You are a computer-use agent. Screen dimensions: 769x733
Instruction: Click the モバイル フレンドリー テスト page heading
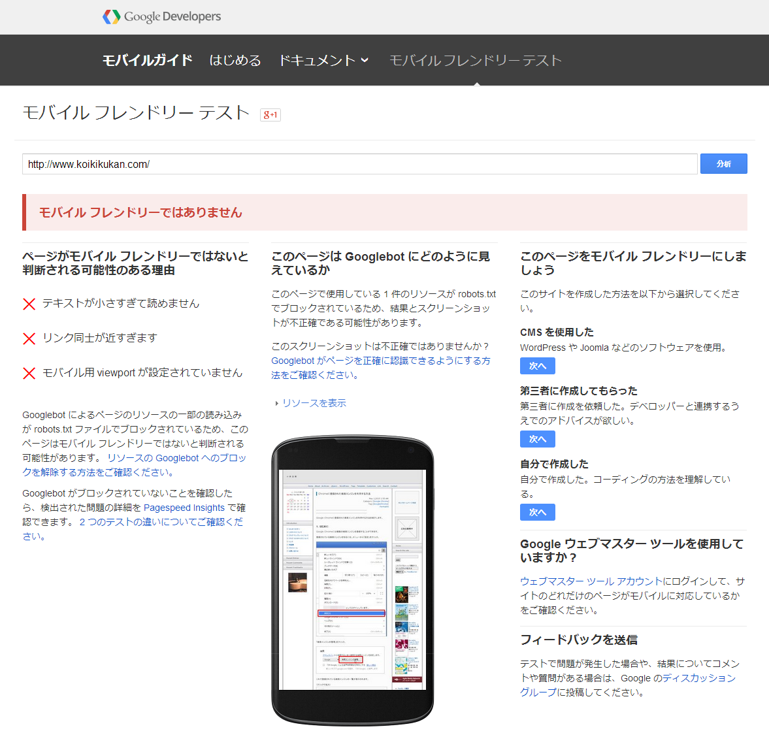137,113
